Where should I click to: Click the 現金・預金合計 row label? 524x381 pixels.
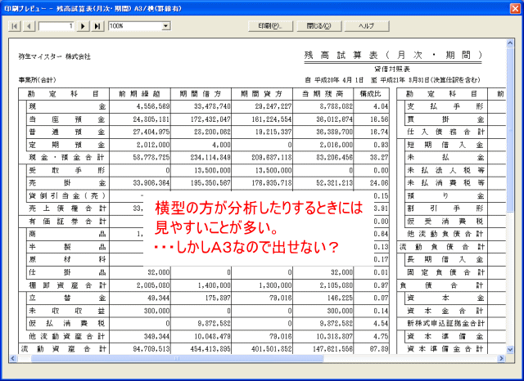[x=67, y=158]
